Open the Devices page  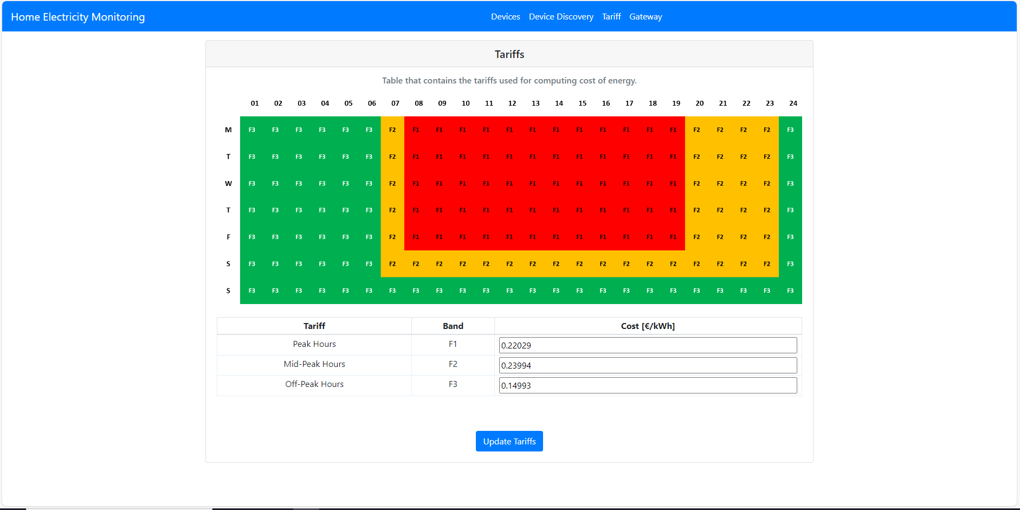(x=505, y=16)
